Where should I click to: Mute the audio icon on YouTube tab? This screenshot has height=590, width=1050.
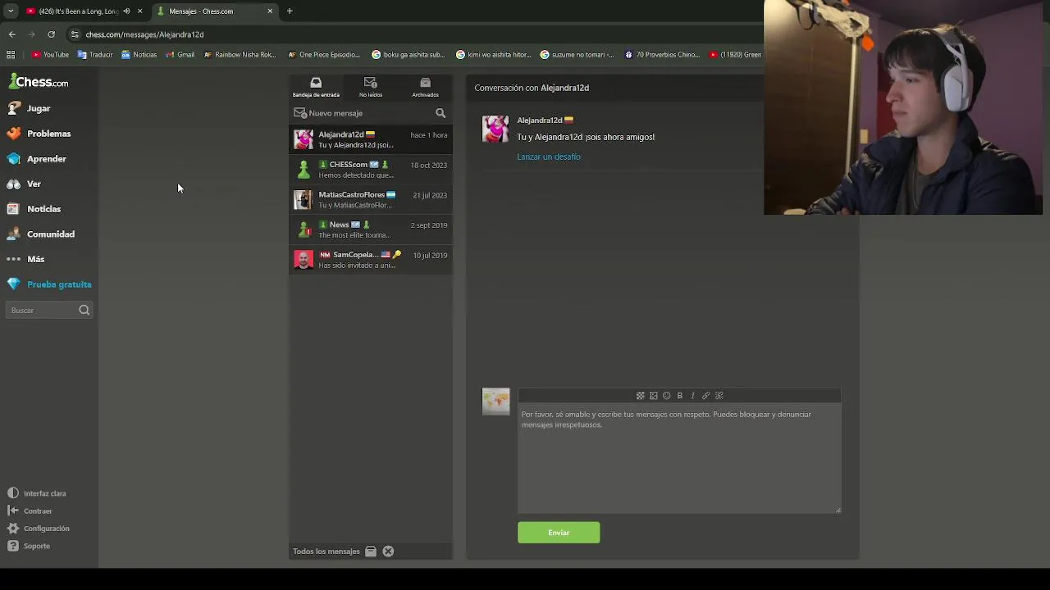(x=126, y=11)
